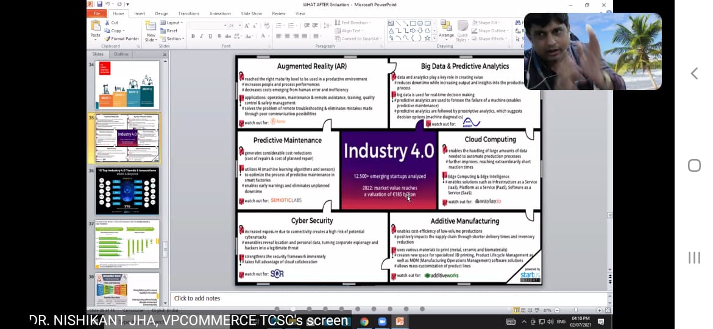The image size is (713, 329).
Task: Click the Paste icon in Clipboard group
Action: [95, 27]
